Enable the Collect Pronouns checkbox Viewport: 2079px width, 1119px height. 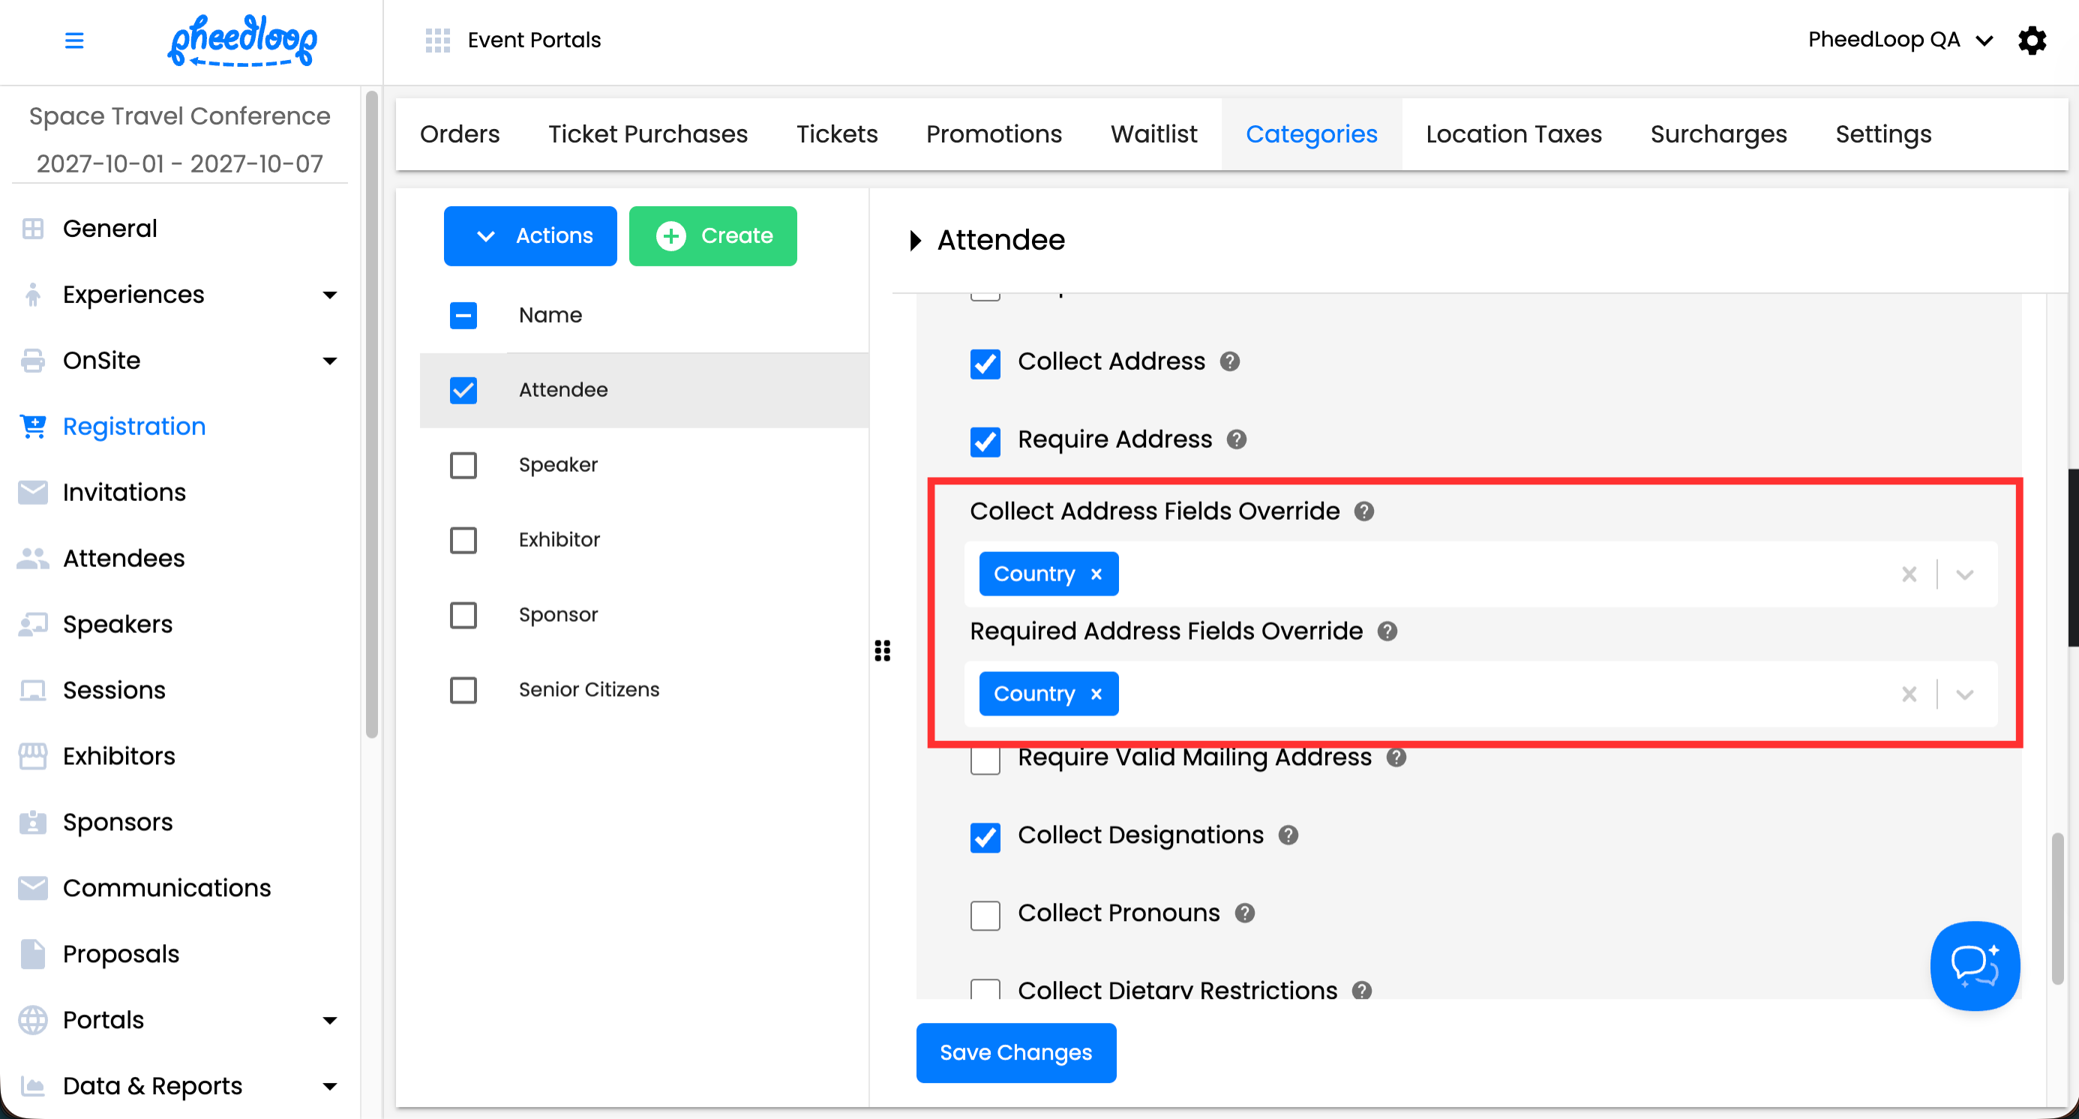pyautogui.click(x=985, y=915)
